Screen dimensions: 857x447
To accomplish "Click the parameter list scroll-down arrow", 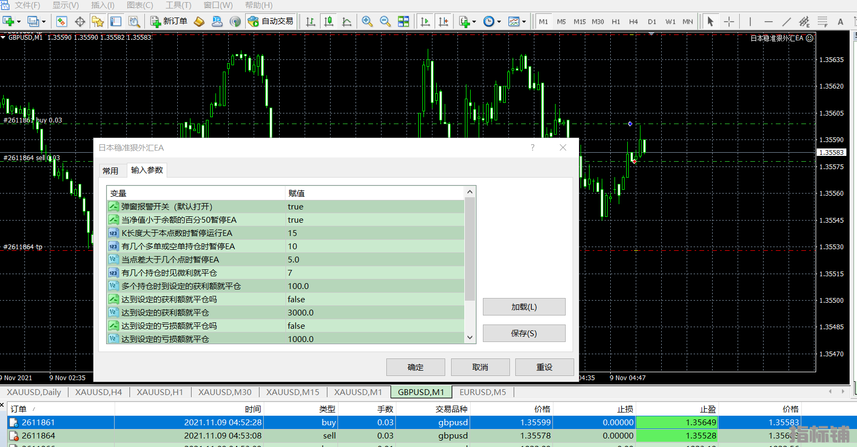I will click(470, 337).
